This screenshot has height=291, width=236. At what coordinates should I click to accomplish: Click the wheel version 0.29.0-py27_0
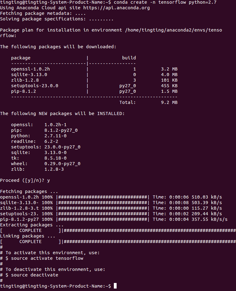pos(62,164)
